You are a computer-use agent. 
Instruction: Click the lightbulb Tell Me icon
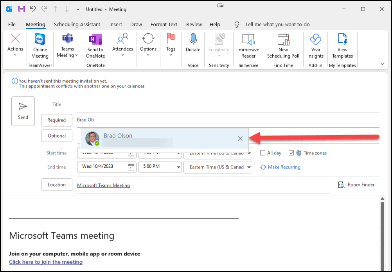coord(237,25)
